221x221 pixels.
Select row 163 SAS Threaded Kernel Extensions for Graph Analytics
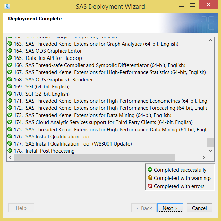pyautogui.click(x=107, y=44)
